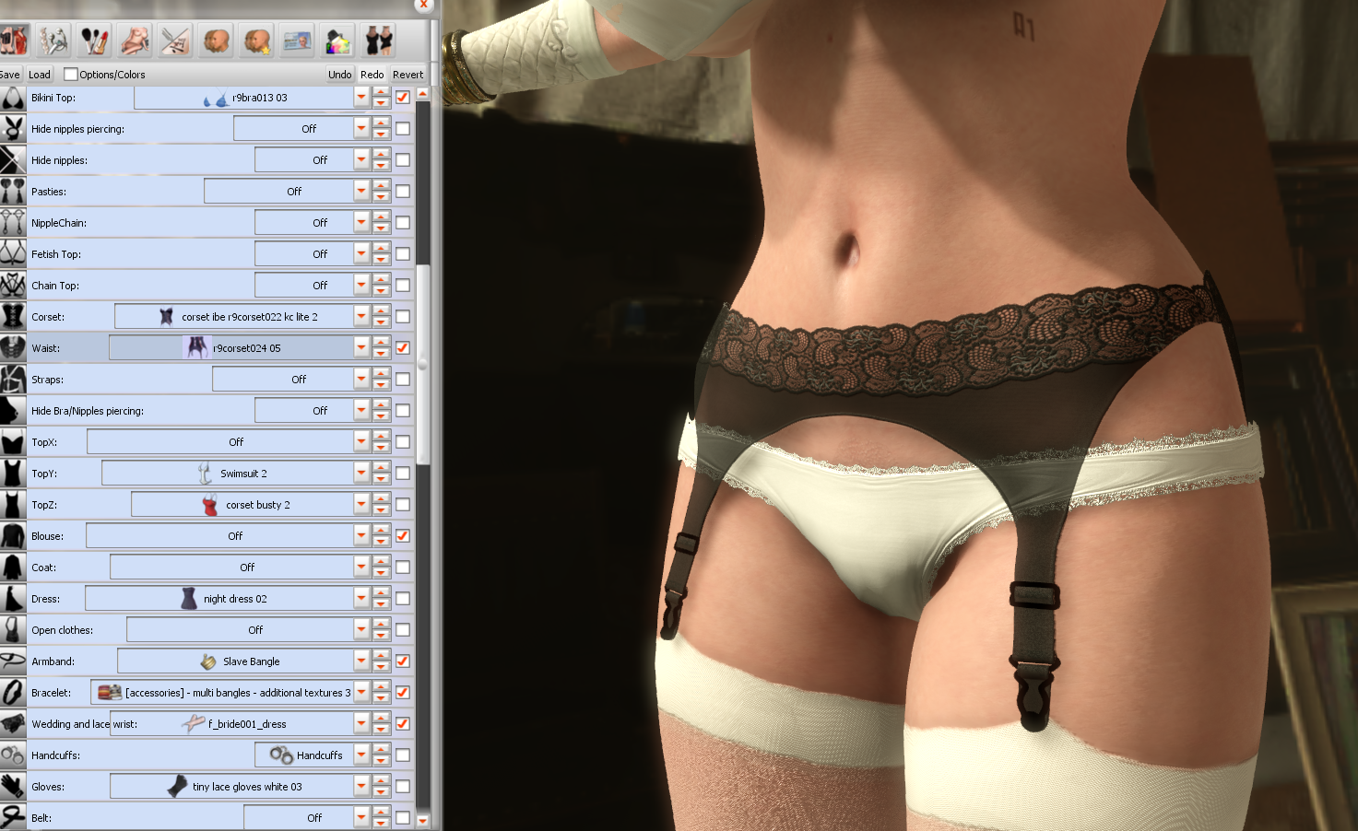Click the Redo button

[372, 74]
